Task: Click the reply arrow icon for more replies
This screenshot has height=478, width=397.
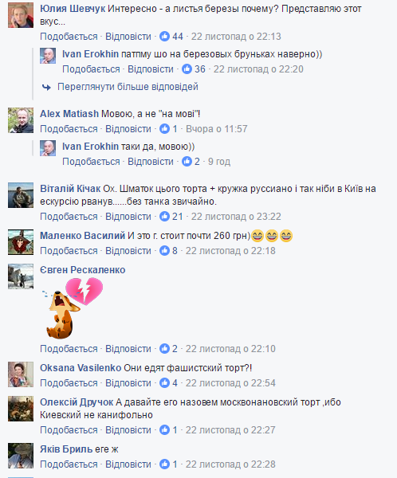Action: (46, 87)
